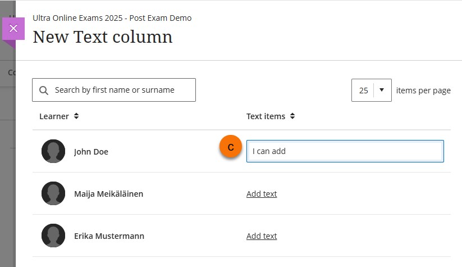Click the text field containing "I can add"
This screenshot has width=462, height=267.
pyautogui.click(x=345, y=151)
